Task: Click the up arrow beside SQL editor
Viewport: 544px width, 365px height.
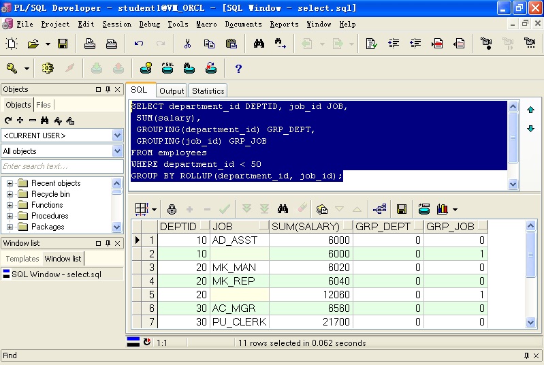Action: click(x=530, y=110)
